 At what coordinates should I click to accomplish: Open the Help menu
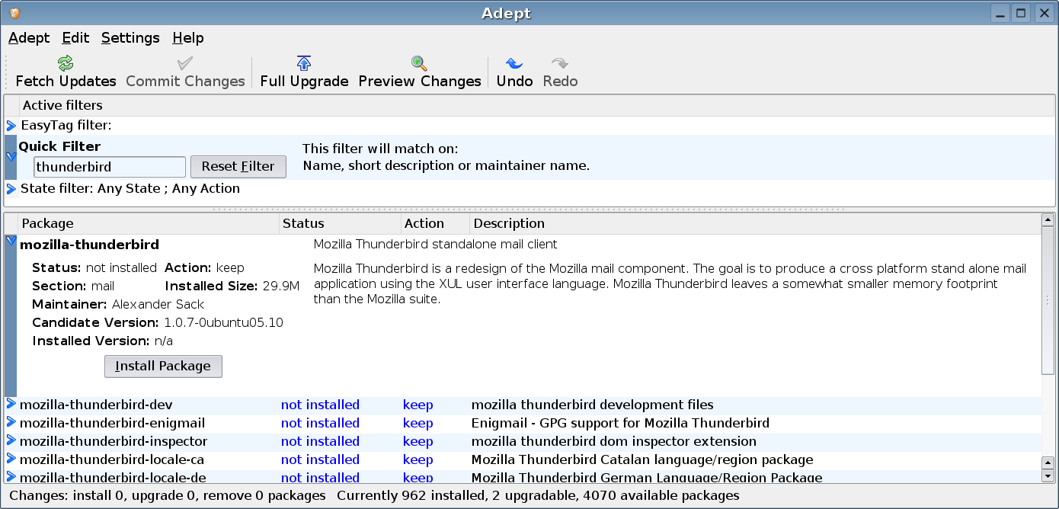tap(187, 37)
